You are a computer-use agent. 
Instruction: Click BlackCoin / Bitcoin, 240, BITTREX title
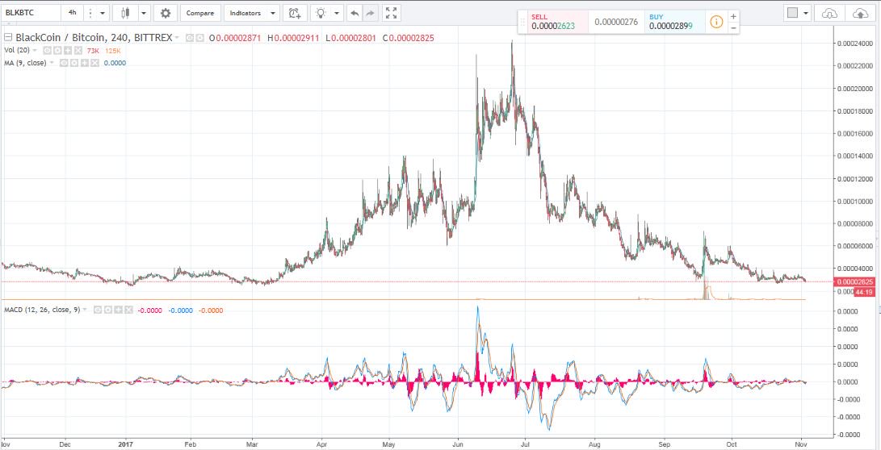(94, 38)
